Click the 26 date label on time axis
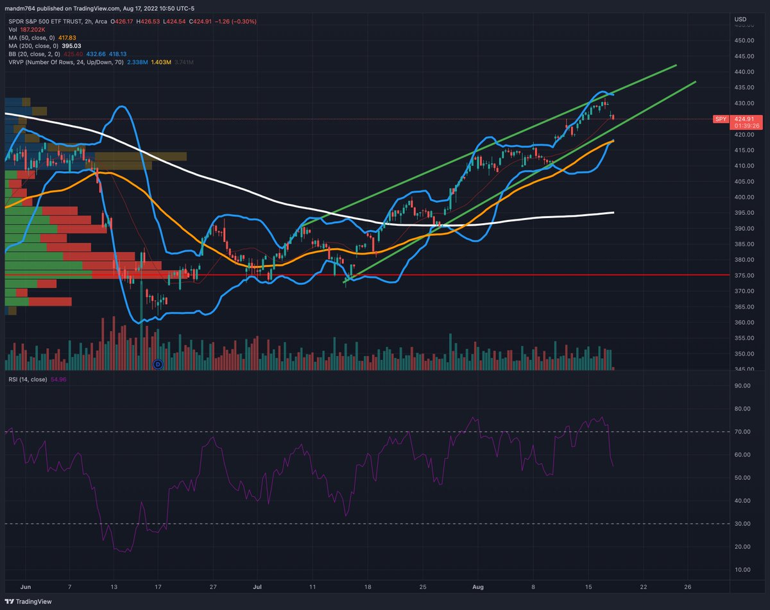The height and width of the screenshot is (610, 770). click(687, 586)
